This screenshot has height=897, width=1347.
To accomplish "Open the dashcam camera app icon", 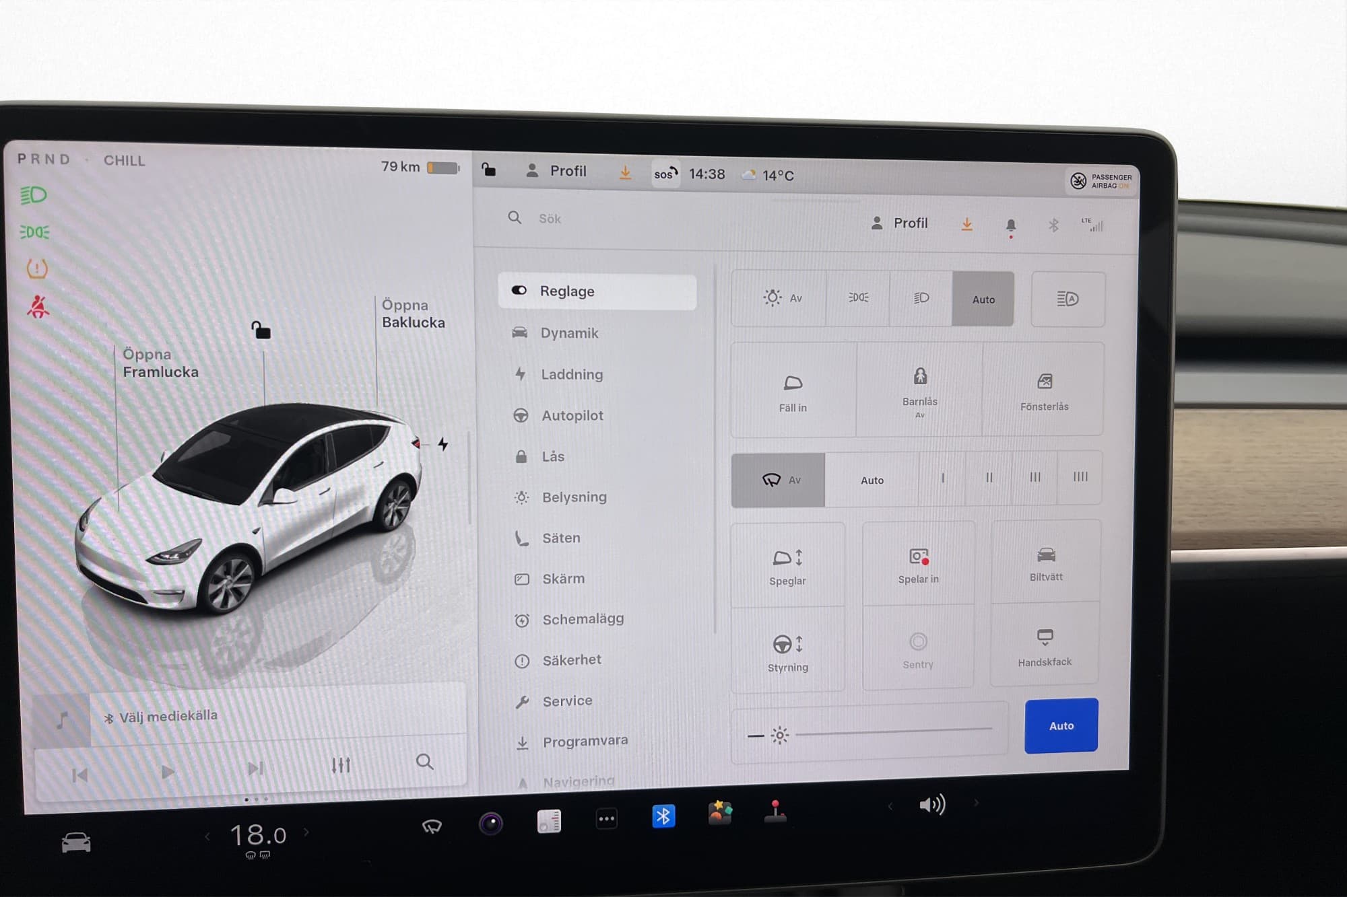I will [491, 822].
